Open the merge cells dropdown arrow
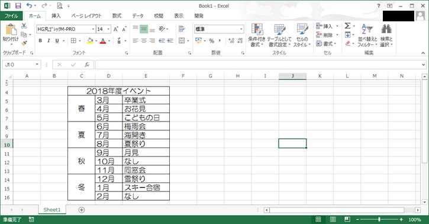 tap(188, 41)
